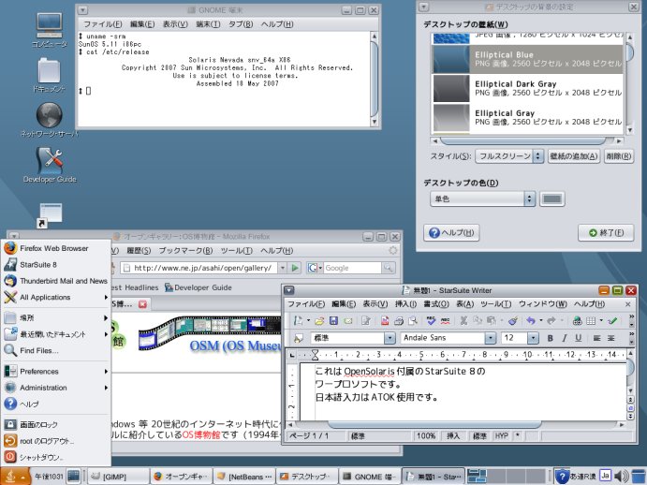Click 削除 button in background settings
Image resolution: width=647 pixels, height=485 pixels.
pos(618,156)
